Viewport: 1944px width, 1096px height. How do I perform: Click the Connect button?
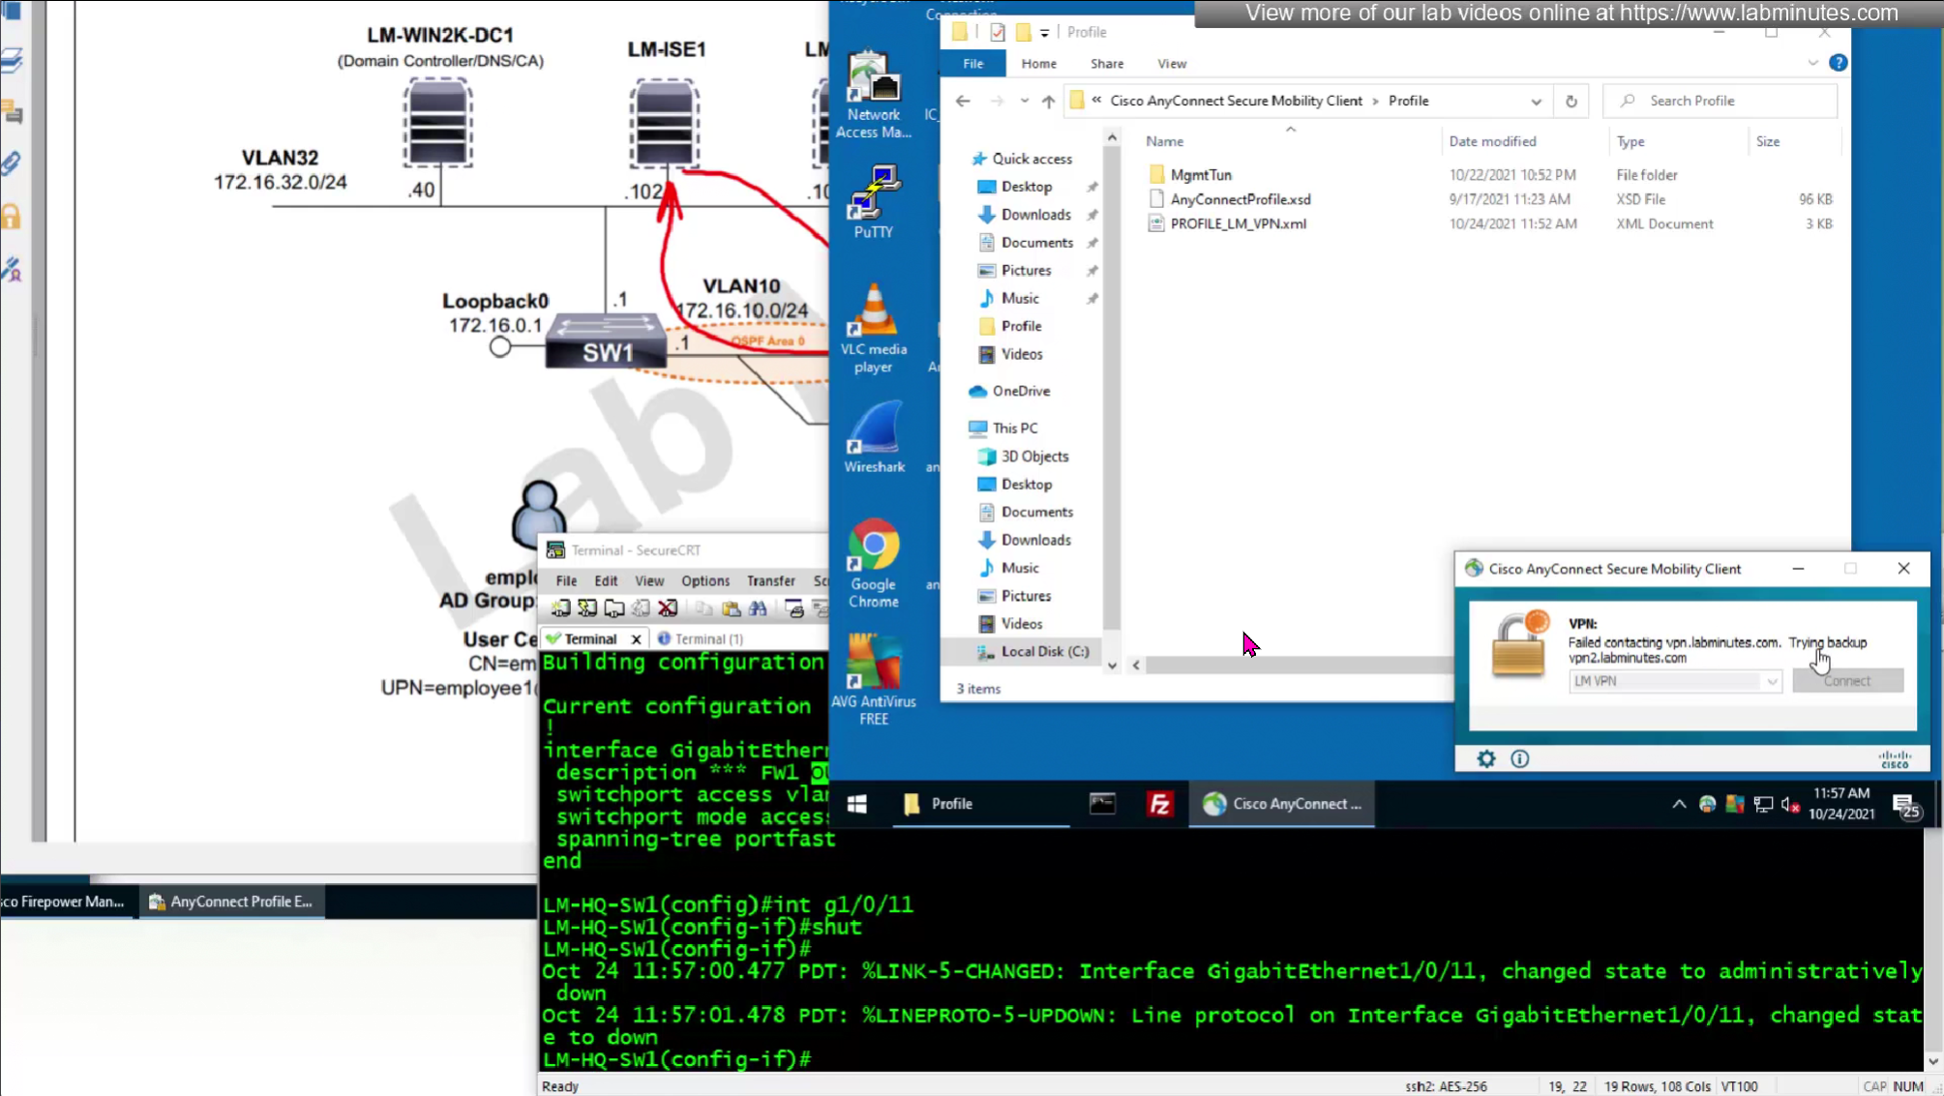click(x=1846, y=681)
